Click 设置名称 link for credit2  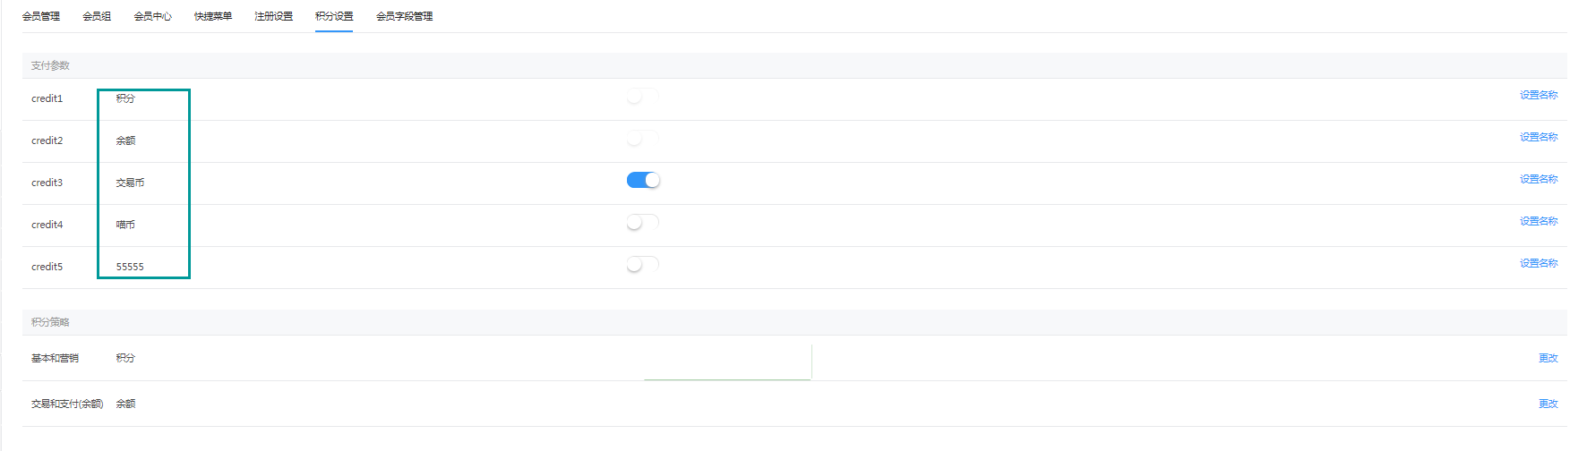pos(1539,137)
